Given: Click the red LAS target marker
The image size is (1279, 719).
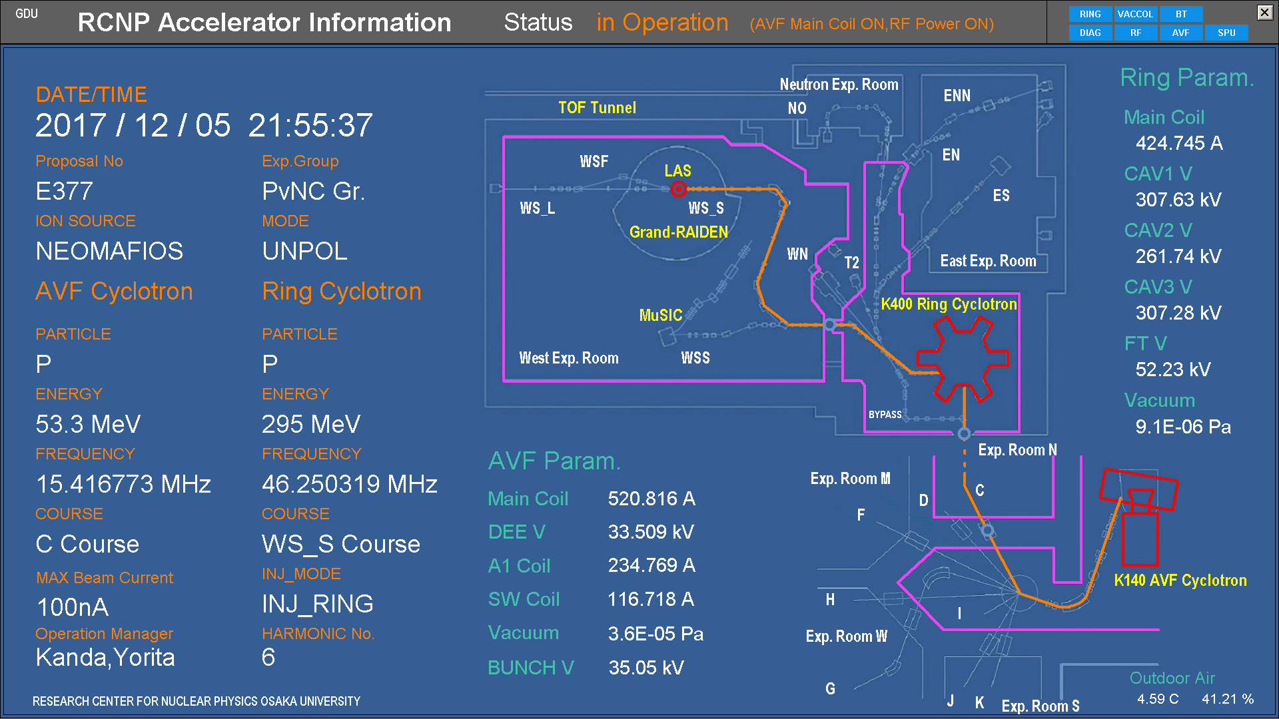Looking at the screenshot, I should pos(678,189).
